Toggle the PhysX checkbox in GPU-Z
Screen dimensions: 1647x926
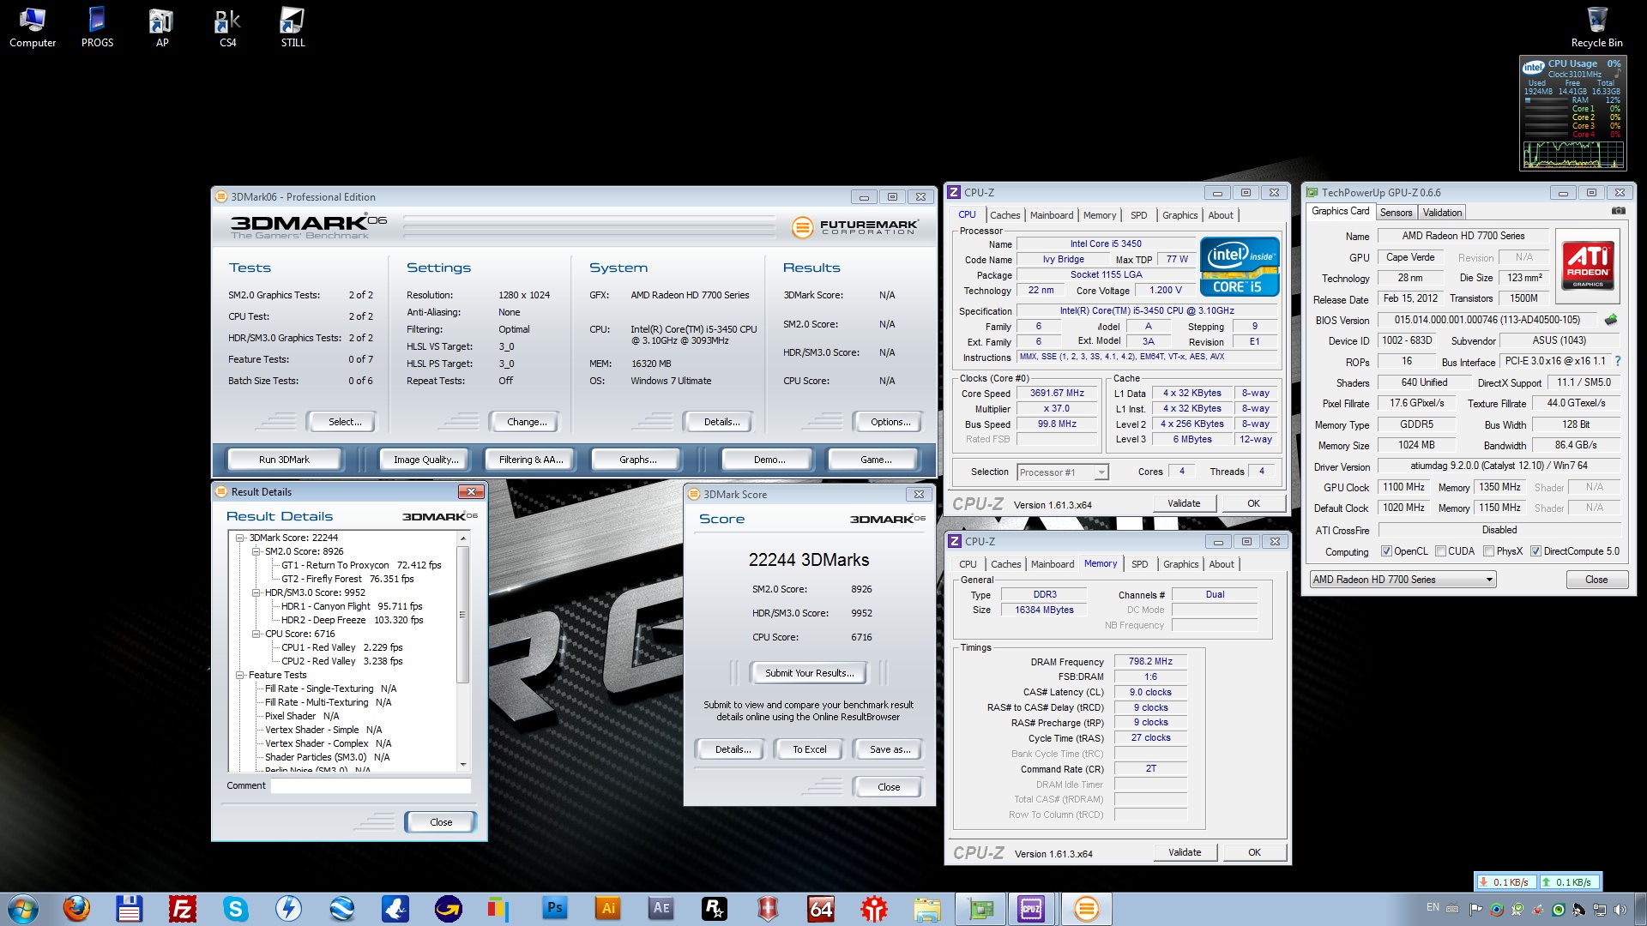point(1489,551)
